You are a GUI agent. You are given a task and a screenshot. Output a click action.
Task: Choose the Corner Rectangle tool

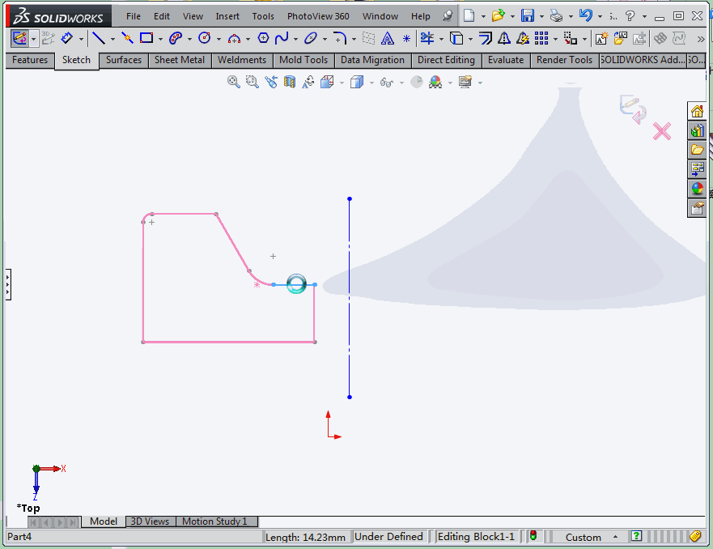pos(146,38)
